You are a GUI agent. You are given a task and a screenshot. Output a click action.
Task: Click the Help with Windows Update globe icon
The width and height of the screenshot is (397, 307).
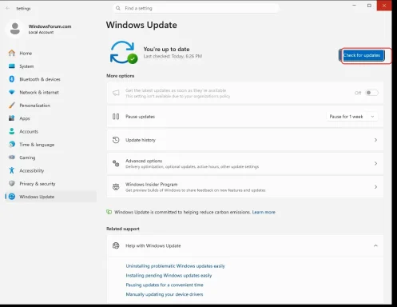click(x=116, y=245)
